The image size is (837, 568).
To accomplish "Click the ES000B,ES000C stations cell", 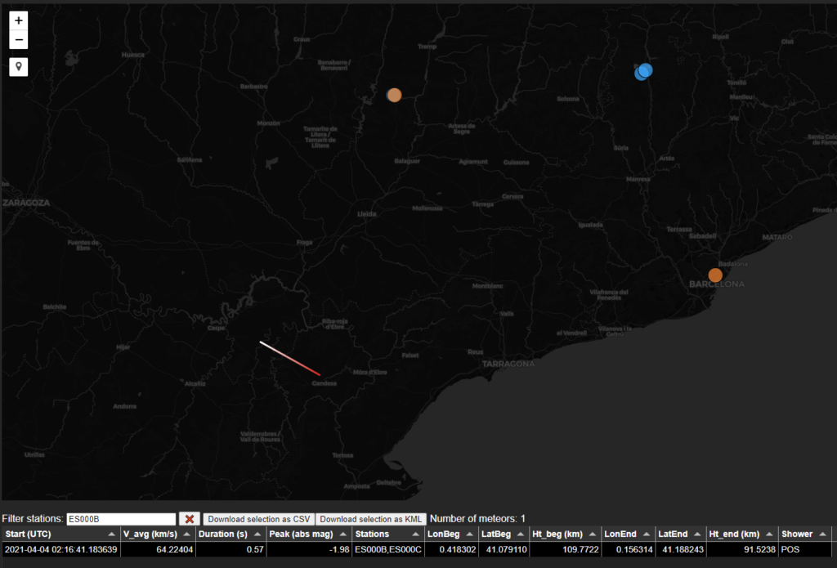I will coord(387,550).
